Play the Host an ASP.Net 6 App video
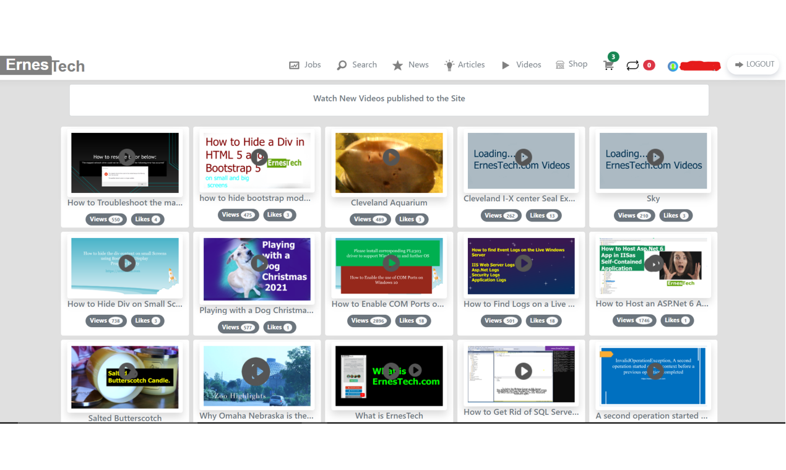This screenshot has height=470, width=786. tap(654, 264)
